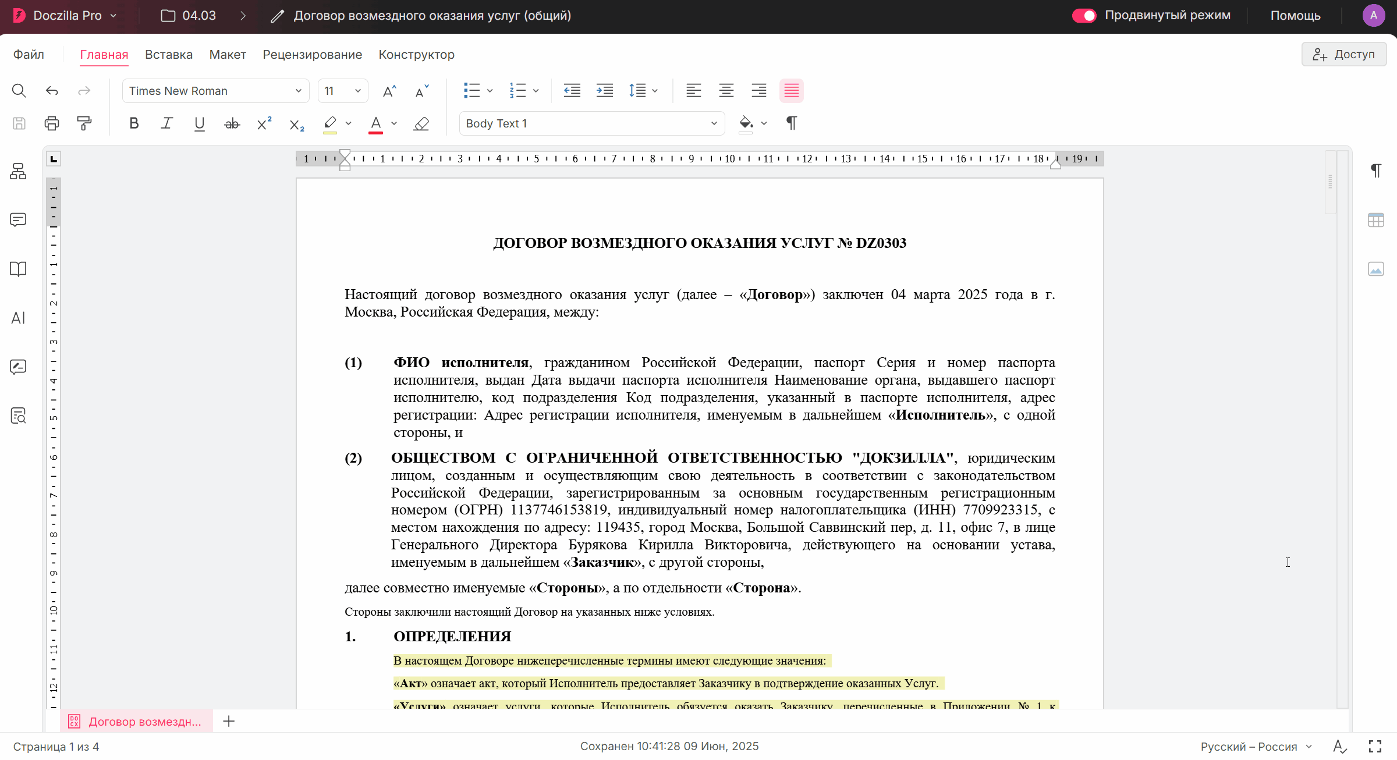Toggle underline formatting

(x=199, y=123)
